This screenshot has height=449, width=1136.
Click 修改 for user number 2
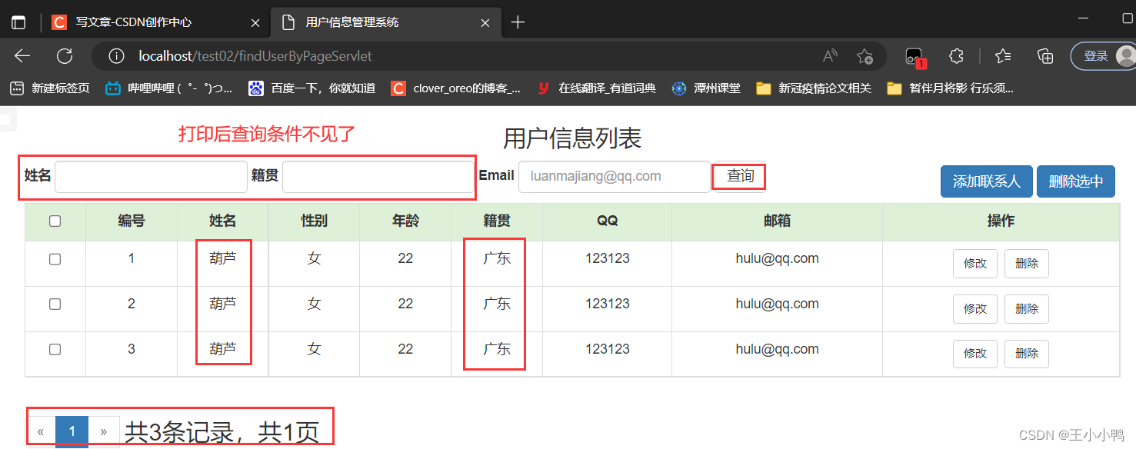coord(975,309)
